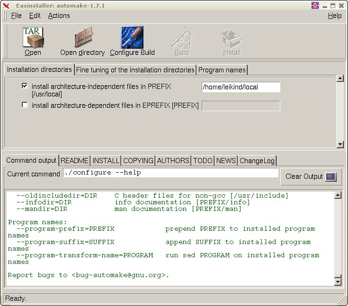Enable the EPREFIX architecture-dependent checkbox
The image size is (348, 306).
click(25, 105)
